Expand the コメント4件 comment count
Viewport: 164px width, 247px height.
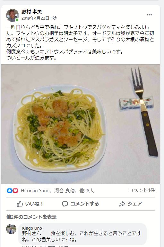142,190
